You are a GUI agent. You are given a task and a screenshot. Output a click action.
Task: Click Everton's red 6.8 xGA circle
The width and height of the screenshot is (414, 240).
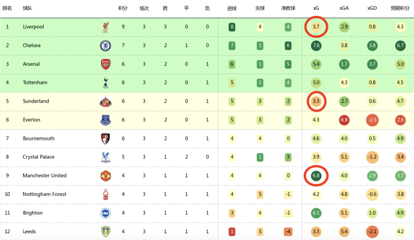coord(344,120)
